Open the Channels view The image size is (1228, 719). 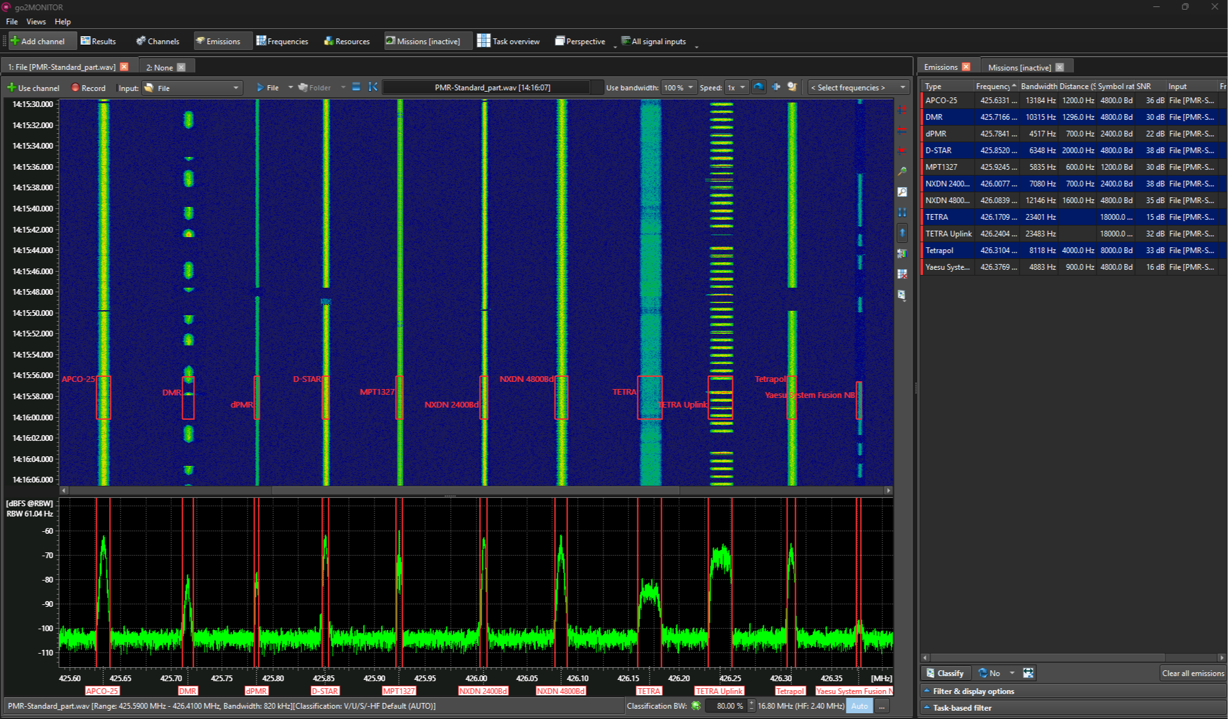[158, 41]
